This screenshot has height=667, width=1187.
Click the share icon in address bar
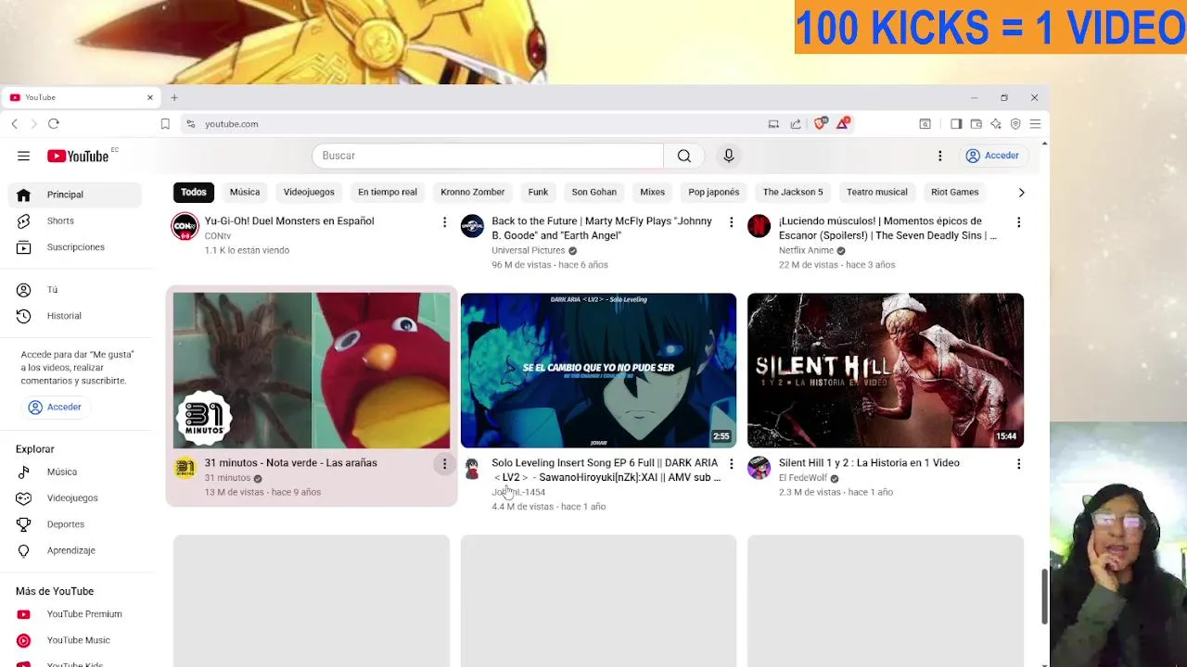pyautogui.click(x=796, y=123)
